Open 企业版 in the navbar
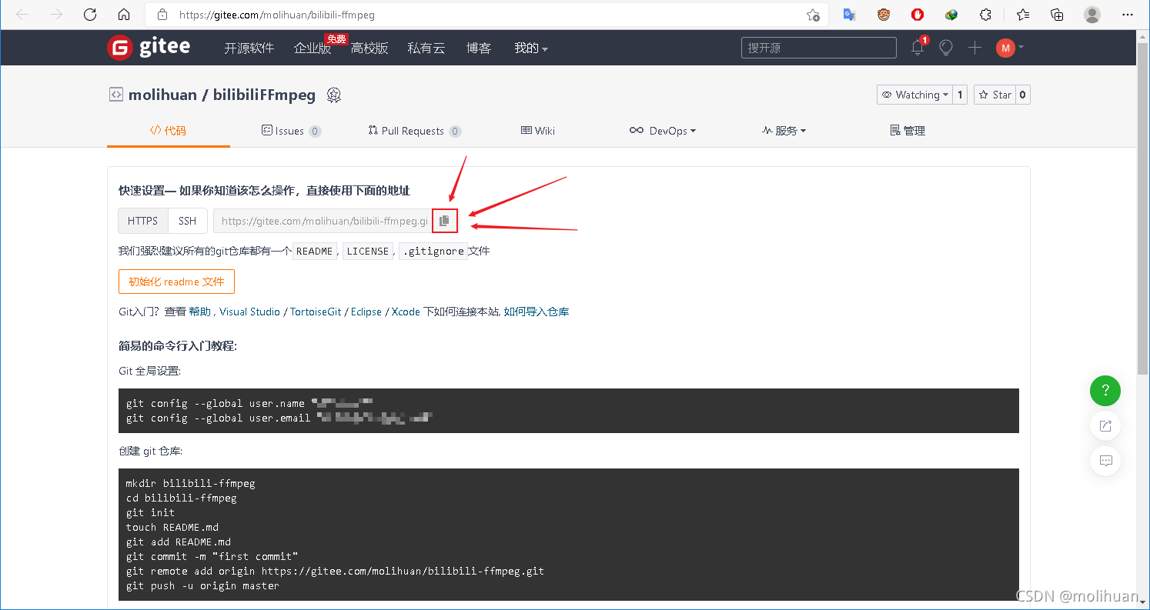Image resolution: width=1150 pixels, height=610 pixels. (x=313, y=48)
